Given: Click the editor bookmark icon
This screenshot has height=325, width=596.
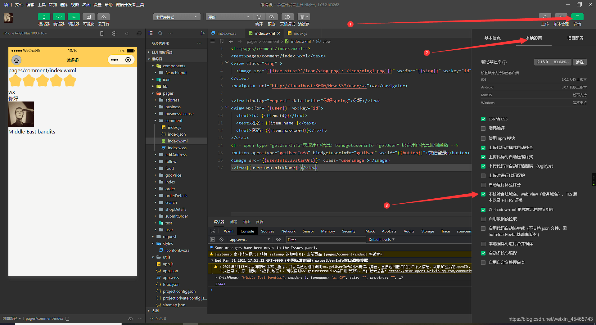Looking at the screenshot, I should pos(221,41).
